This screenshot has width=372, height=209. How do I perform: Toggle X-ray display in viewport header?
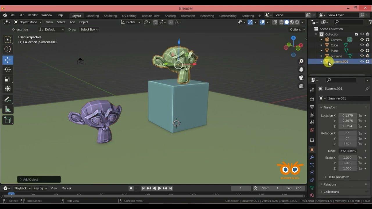click(274, 22)
